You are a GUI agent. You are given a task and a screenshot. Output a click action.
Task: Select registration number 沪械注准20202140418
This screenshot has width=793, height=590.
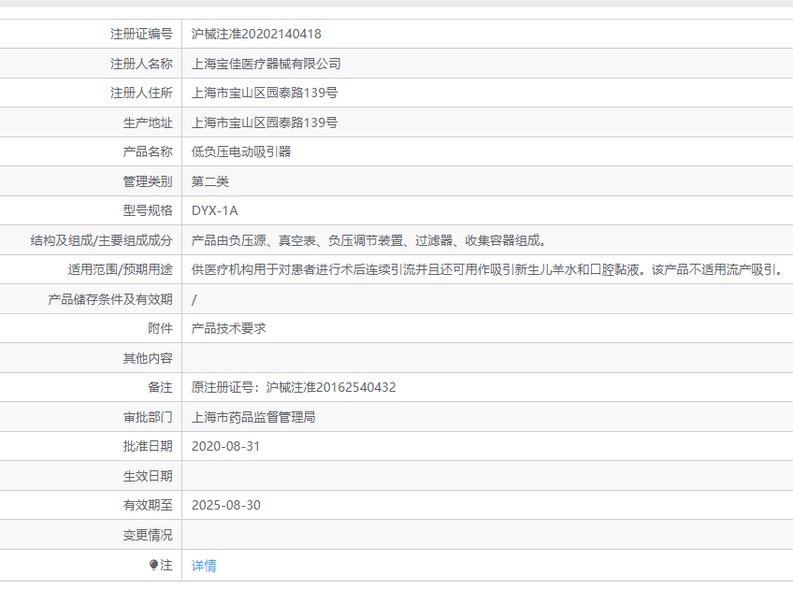[x=256, y=34]
